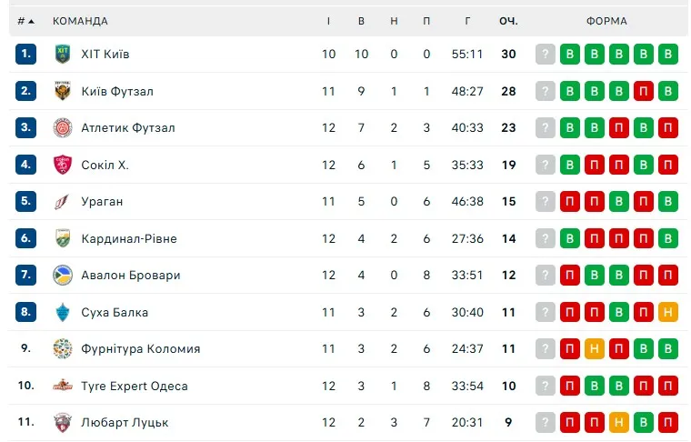Image resolution: width=691 pixels, height=442 pixels.
Task: Open the Фурнітура Коломия team link
Action: click(x=140, y=348)
